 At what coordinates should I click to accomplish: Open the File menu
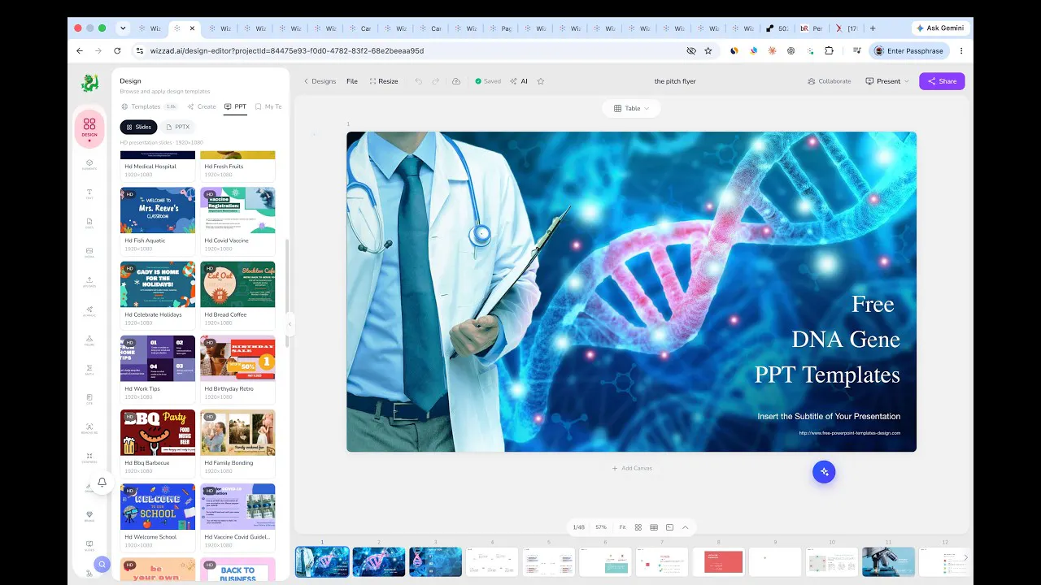[352, 81]
